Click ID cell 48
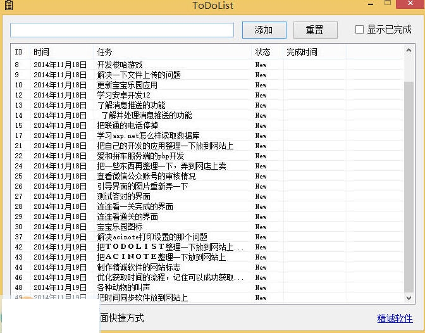The image size is (425, 333). [x=18, y=287]
